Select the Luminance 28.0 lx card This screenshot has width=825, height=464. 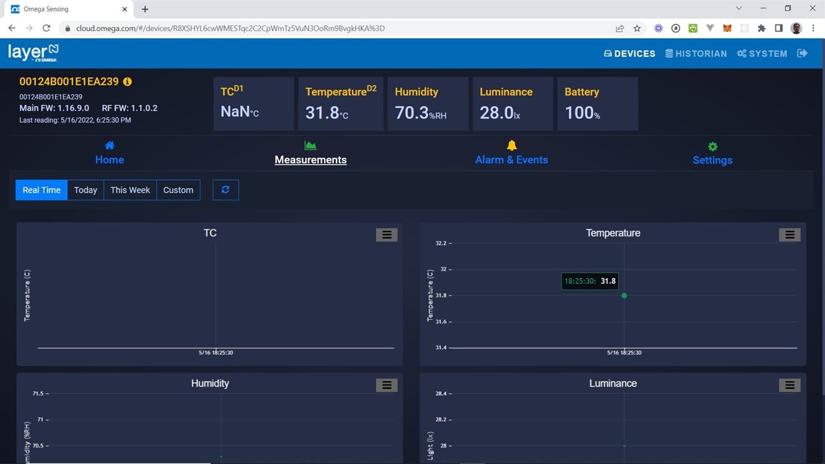pyautogui.click(x=512, y=104)
